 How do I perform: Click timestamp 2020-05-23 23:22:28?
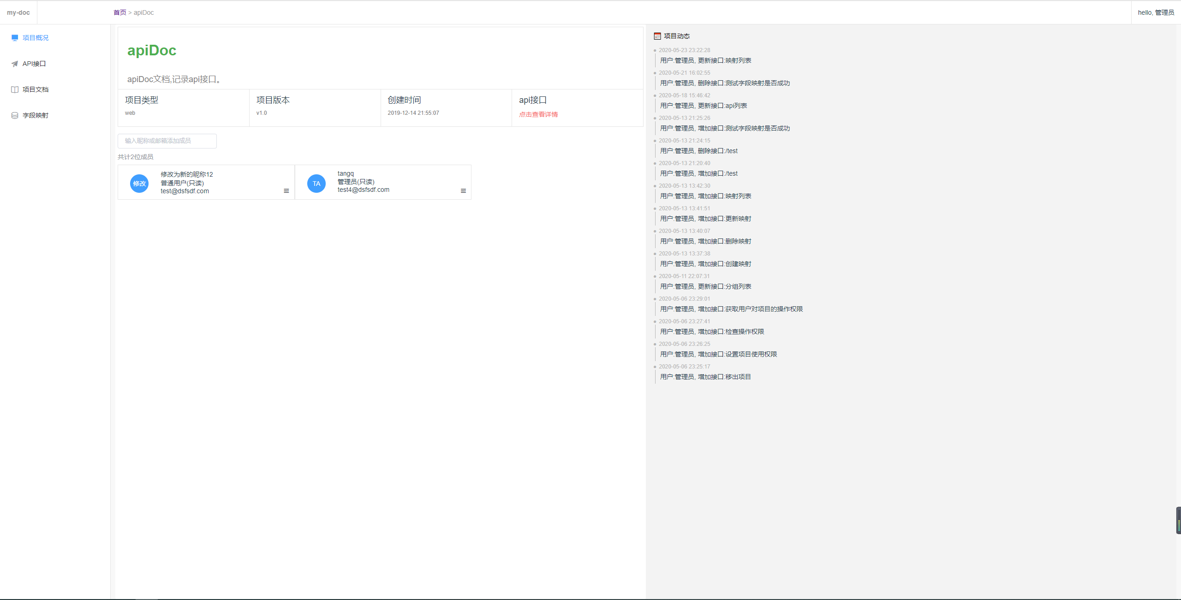click(x=685, y=50)
